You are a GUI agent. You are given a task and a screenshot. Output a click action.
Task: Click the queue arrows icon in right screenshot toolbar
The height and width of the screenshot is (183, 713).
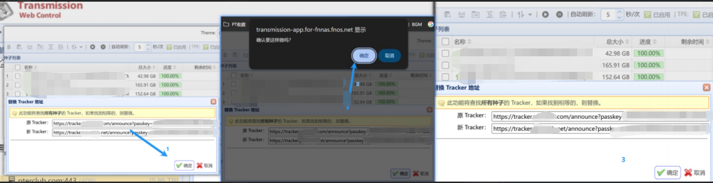[x=521, y=14]
